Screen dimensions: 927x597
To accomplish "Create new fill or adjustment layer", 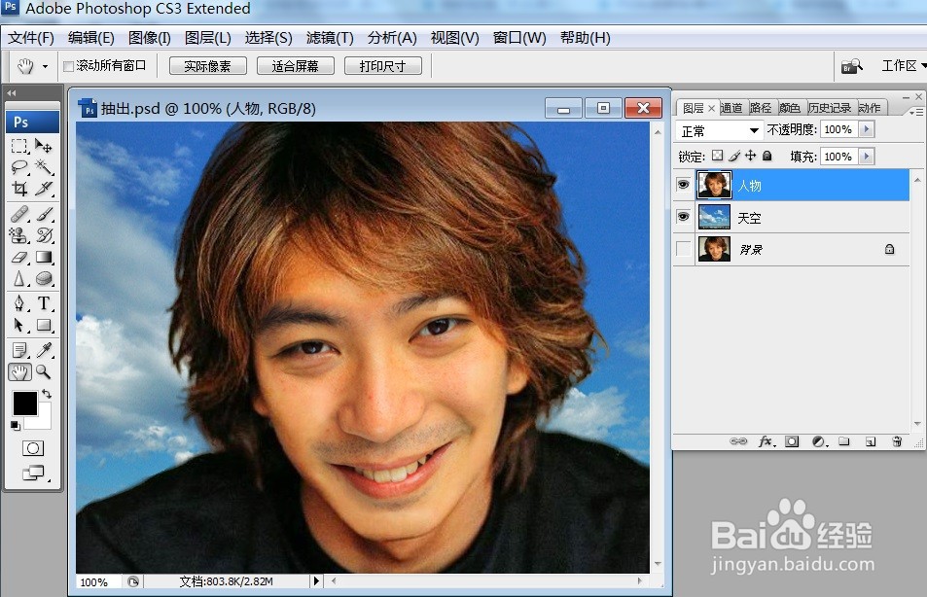I will click(x=819, y=441).
